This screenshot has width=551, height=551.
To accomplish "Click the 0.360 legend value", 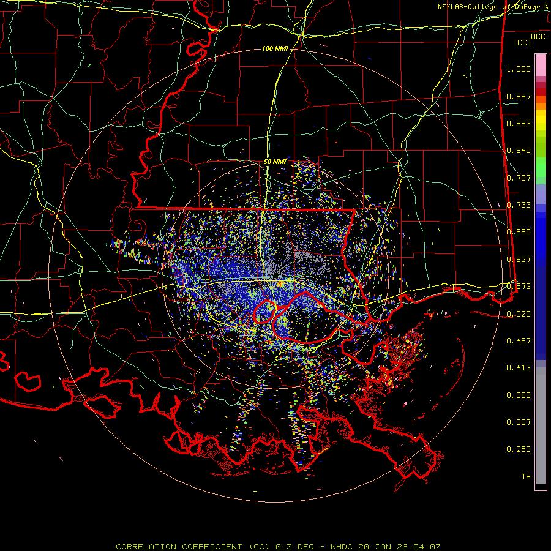I will [519, 395].
